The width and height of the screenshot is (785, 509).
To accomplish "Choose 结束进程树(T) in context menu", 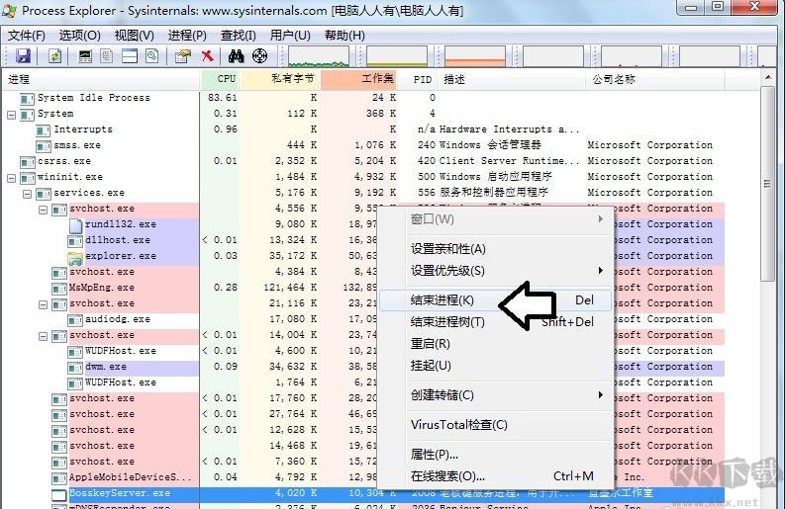I will (495, 322).
